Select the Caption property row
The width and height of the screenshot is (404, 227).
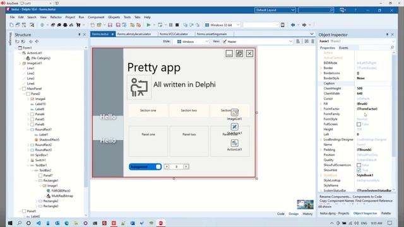pos(355,83)
